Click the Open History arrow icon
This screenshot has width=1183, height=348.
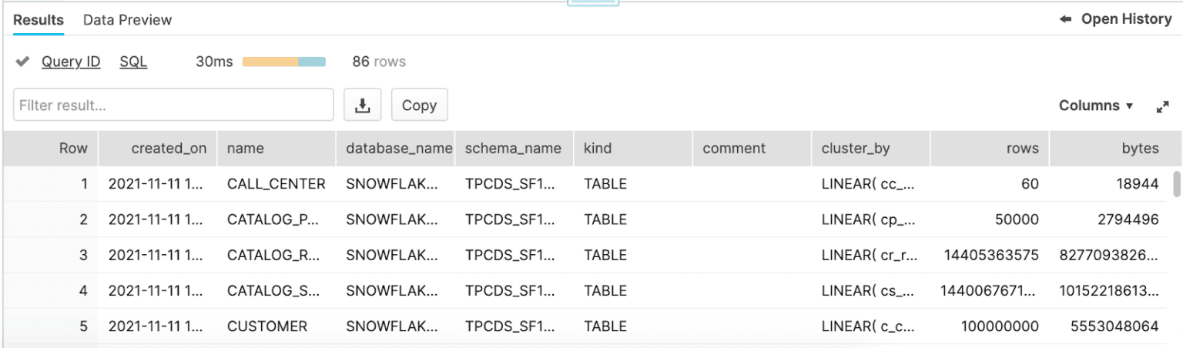click(x=1066, y=19)
